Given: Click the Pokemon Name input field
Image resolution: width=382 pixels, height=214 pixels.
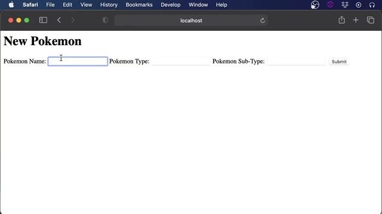Looking at the screenshot, I should [78, 61].
